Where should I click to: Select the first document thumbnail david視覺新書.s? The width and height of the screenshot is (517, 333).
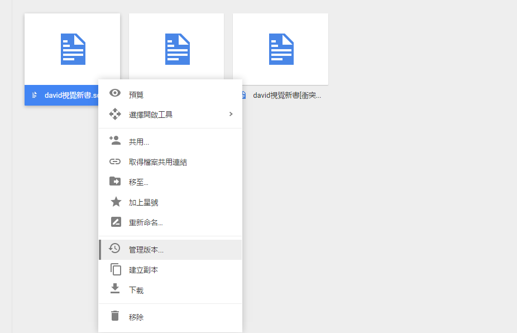click(72, 49)
